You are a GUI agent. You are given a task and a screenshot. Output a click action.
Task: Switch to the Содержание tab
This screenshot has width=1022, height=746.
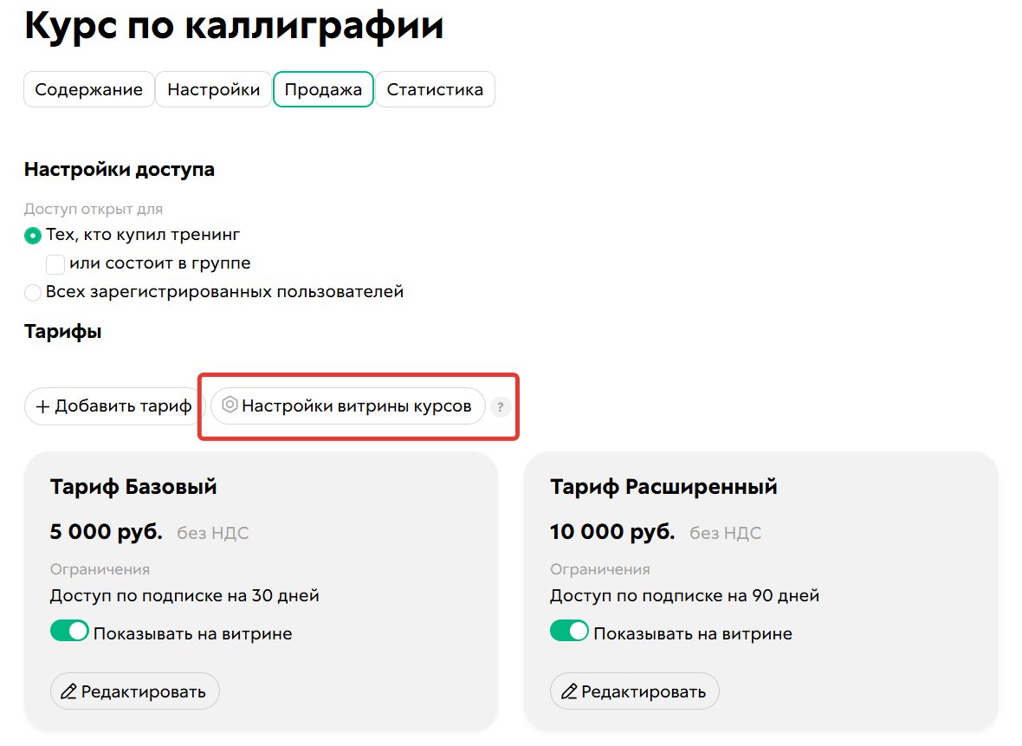coord(89,88)
